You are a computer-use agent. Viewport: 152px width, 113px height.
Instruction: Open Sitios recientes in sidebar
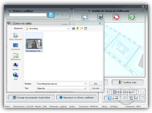coord(16,36)
